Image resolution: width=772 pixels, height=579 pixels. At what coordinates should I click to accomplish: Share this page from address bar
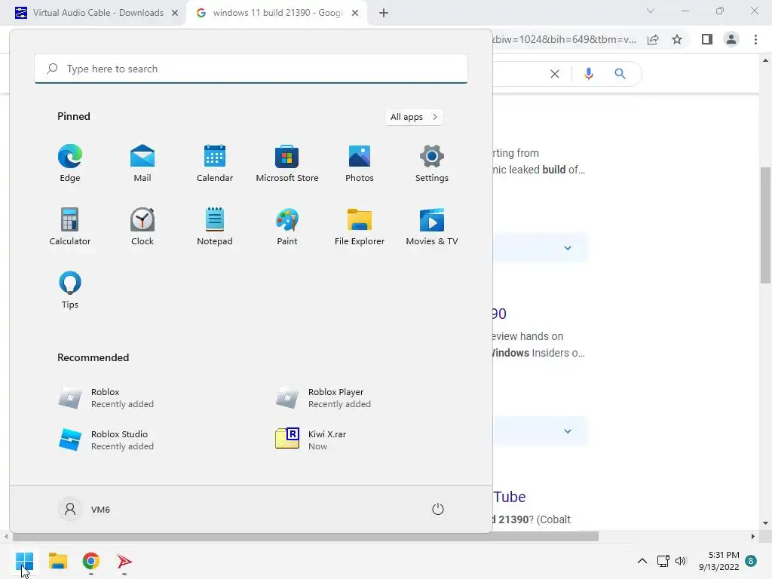(x=653, y=39)
